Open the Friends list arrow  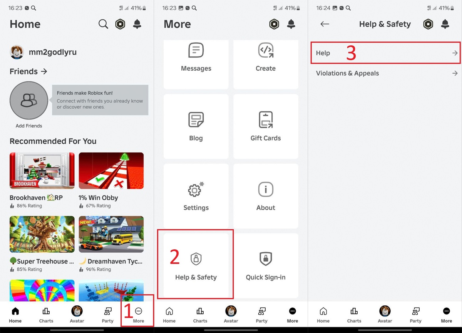coord(44,71)
